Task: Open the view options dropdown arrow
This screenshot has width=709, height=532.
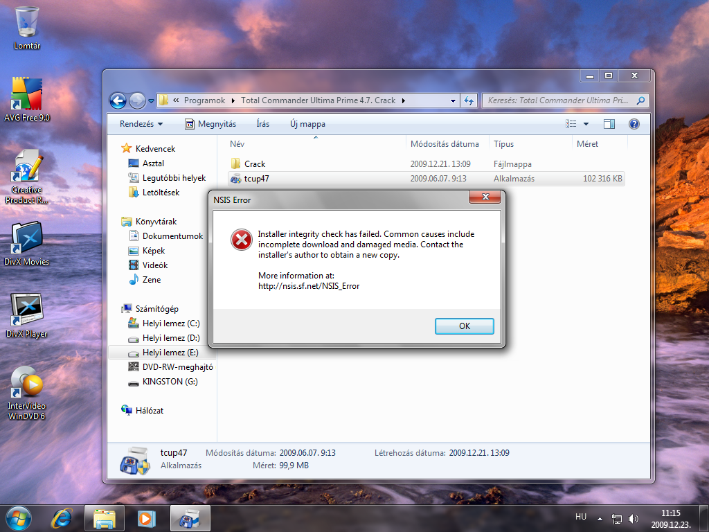Action: [586, 124]
